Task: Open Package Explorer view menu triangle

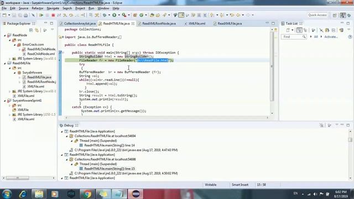Action: coord(52,30)
